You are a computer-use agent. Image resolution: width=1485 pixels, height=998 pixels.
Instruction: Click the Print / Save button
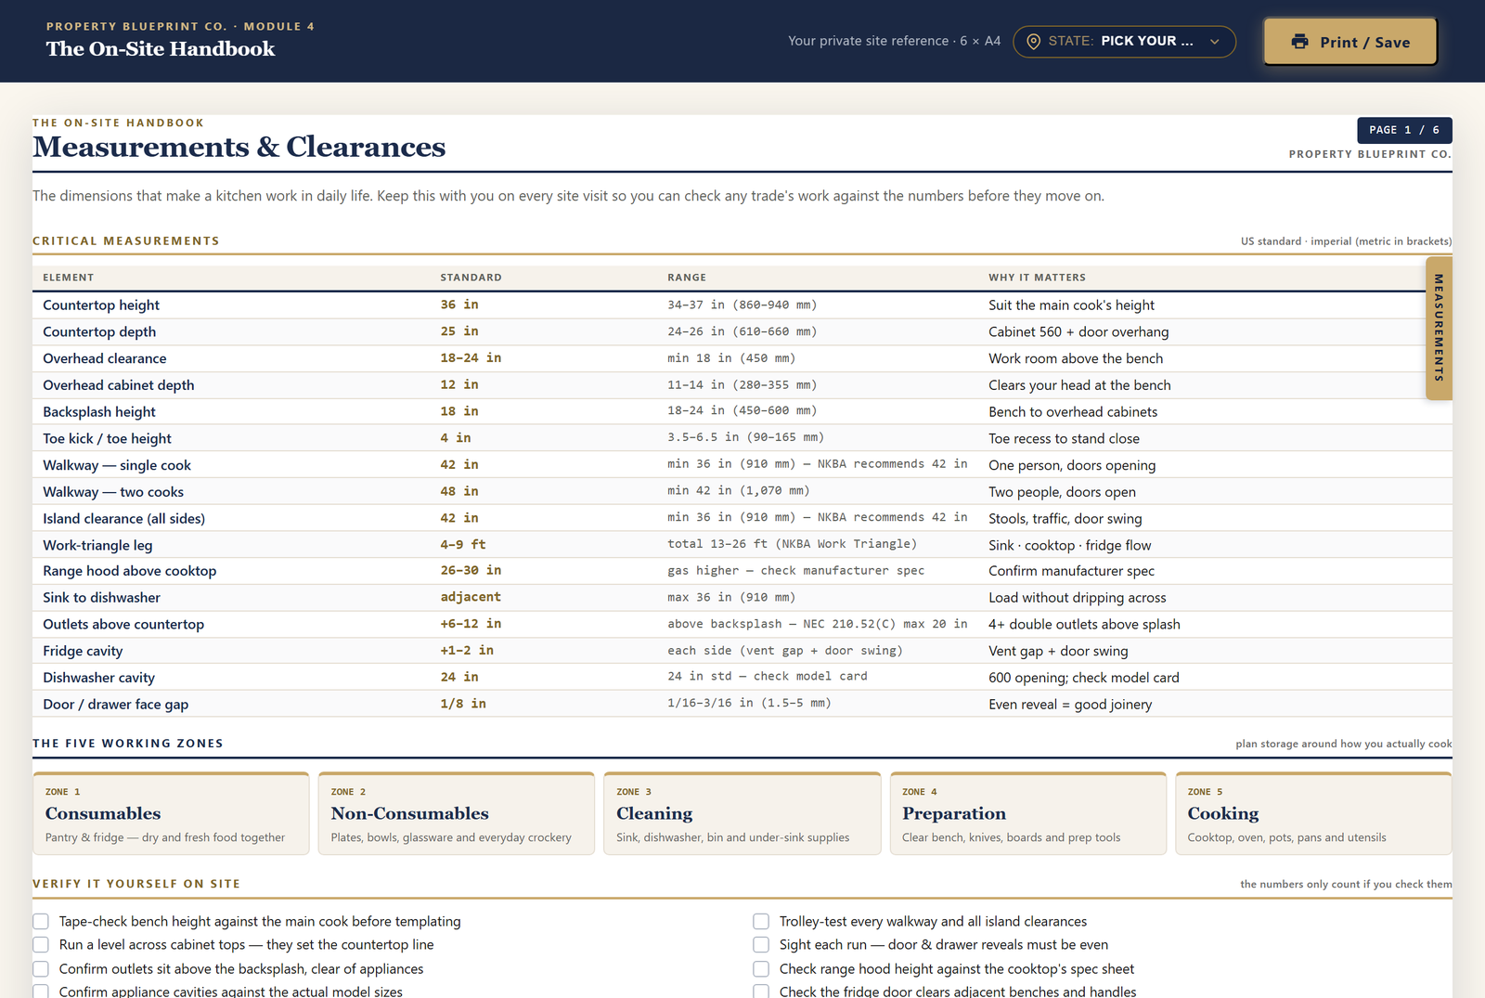pyautogui.click(x=1350, y=42)
